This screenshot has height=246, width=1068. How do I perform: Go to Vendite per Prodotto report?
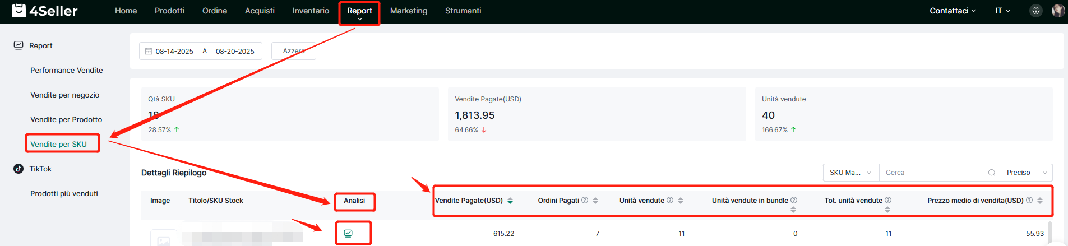click(x=66, y=119)
